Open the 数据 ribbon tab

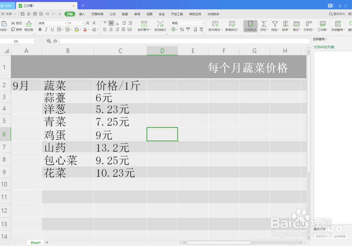click(124, 14)
